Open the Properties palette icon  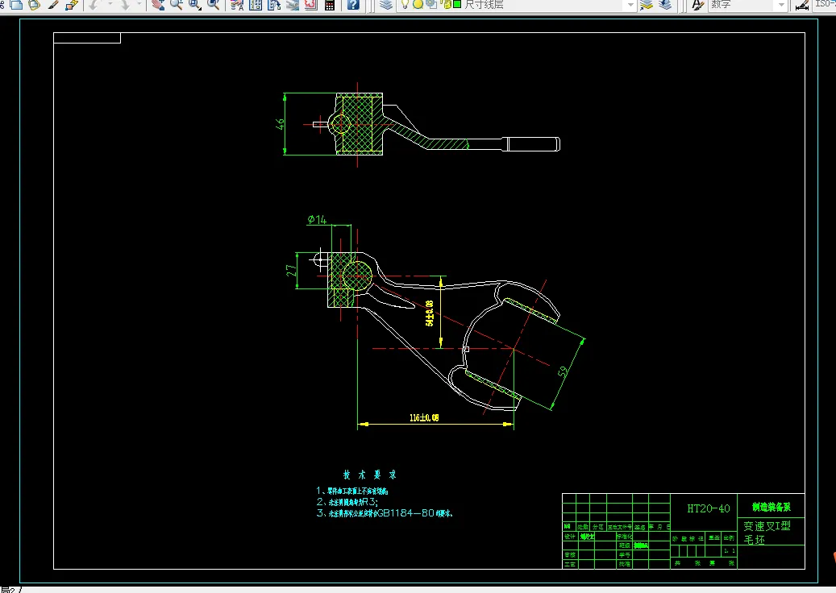click(237, 5)
